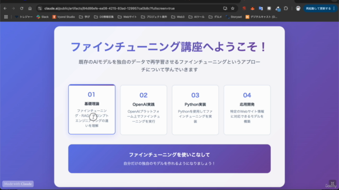Click the 既存のAIモデル subtitle paragraph

[x=169, y=65]
